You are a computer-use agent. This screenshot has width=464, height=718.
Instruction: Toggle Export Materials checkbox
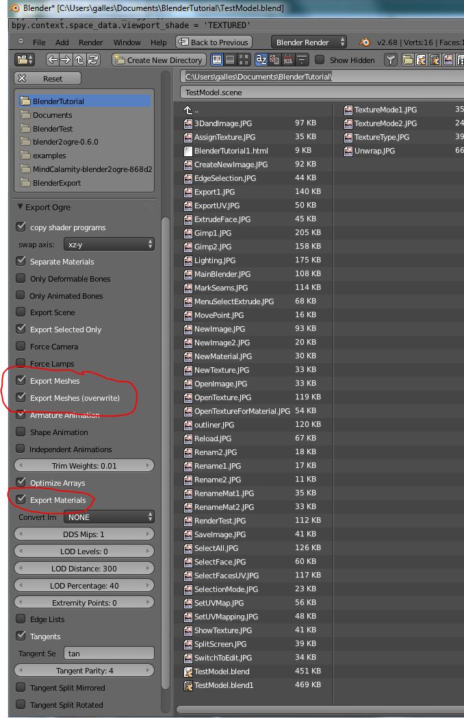21,499
